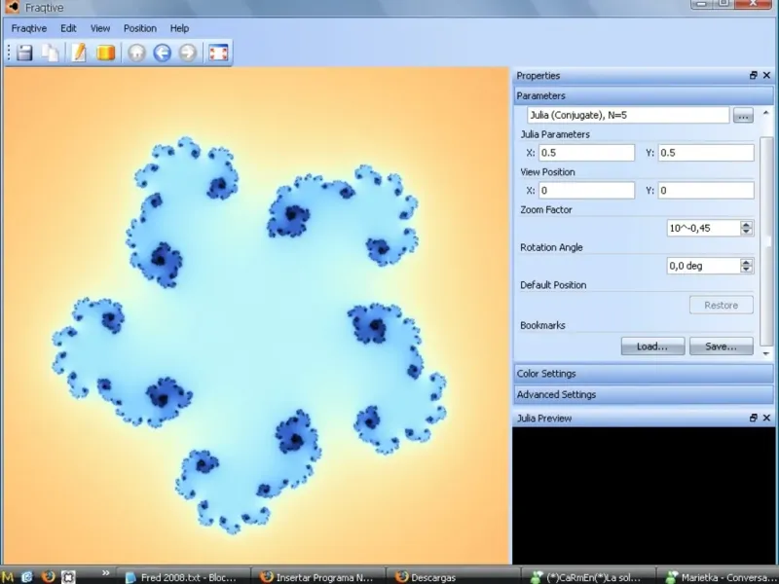Click the Rotation Angle value box
The image size is (779, 584).
703,266
